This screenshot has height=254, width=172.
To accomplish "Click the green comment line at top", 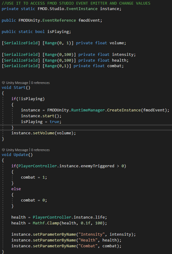I will [x=76, y=3].
